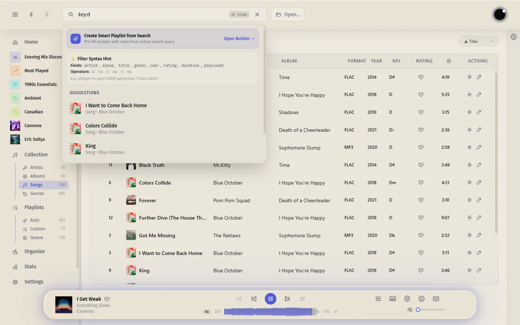This screenshot has height=325, width=520.
Task: Open the mini player icon
Action: coord(436,299)
